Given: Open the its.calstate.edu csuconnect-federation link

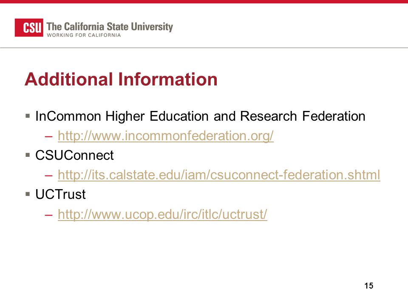Looking at the screenshot, I should point(219,175).
